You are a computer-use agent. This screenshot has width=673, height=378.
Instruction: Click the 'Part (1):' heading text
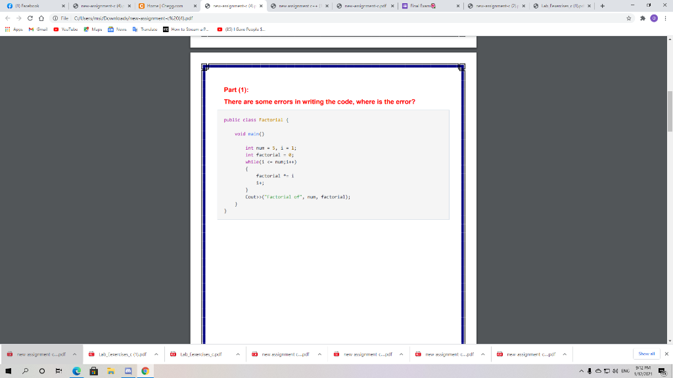pos(236,89)
